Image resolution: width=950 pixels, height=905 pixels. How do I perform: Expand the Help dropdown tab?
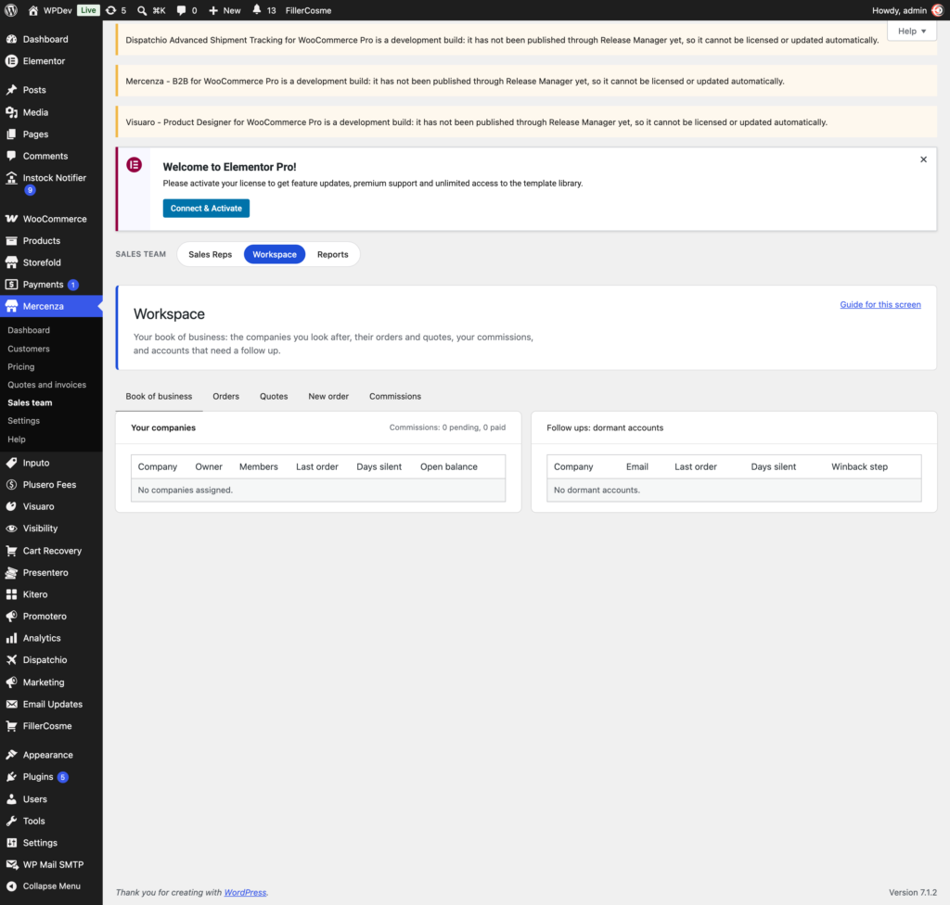pos(912,31)
